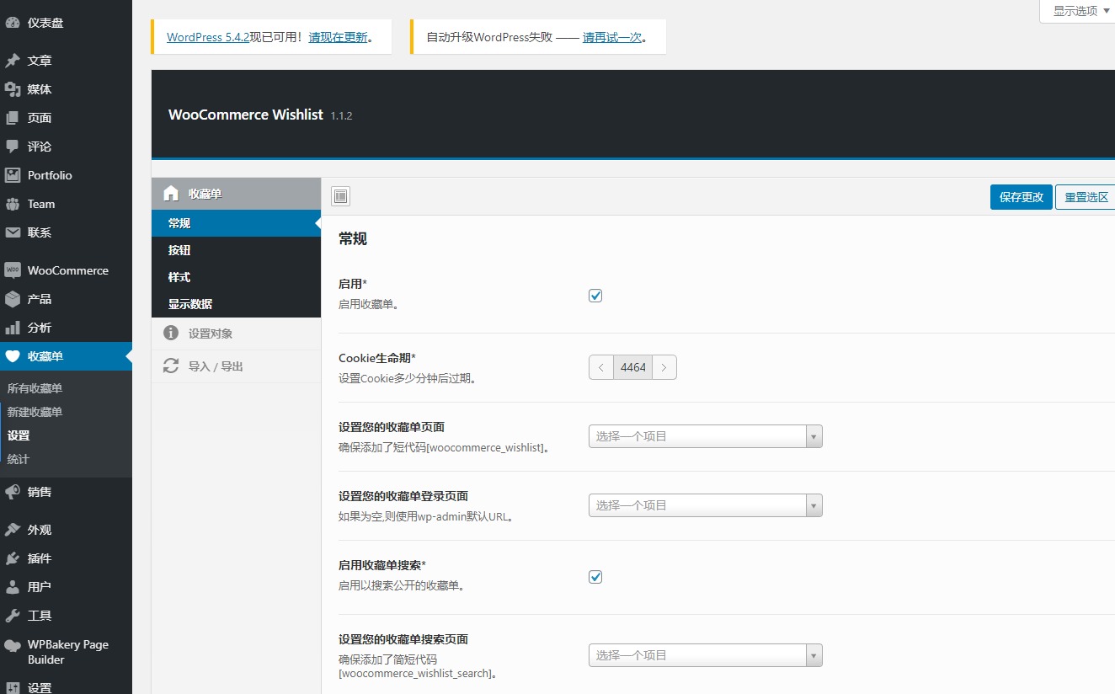Open 统计 in the sidebar submenu
Viewport: 1115px width, 694px height.
coord(19,459)
